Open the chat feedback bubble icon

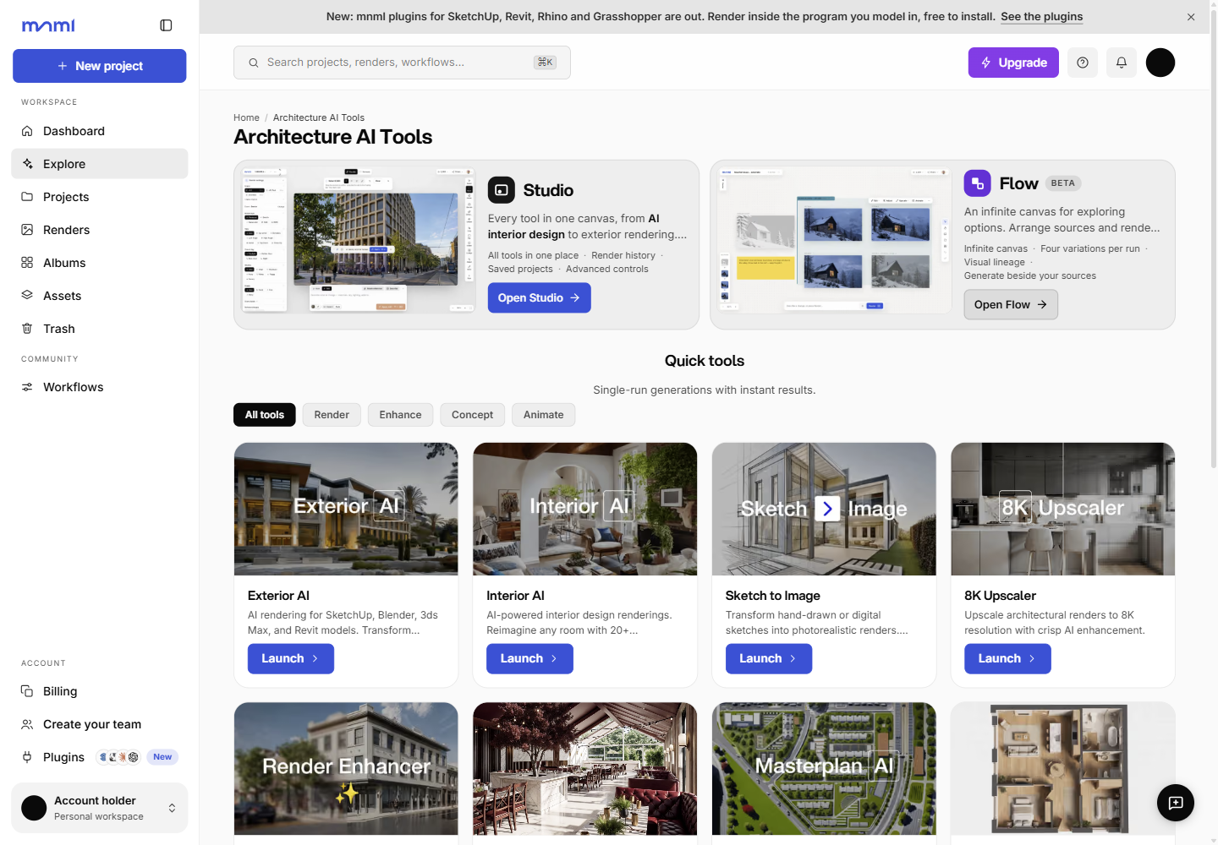click(x=1176, y=803)
